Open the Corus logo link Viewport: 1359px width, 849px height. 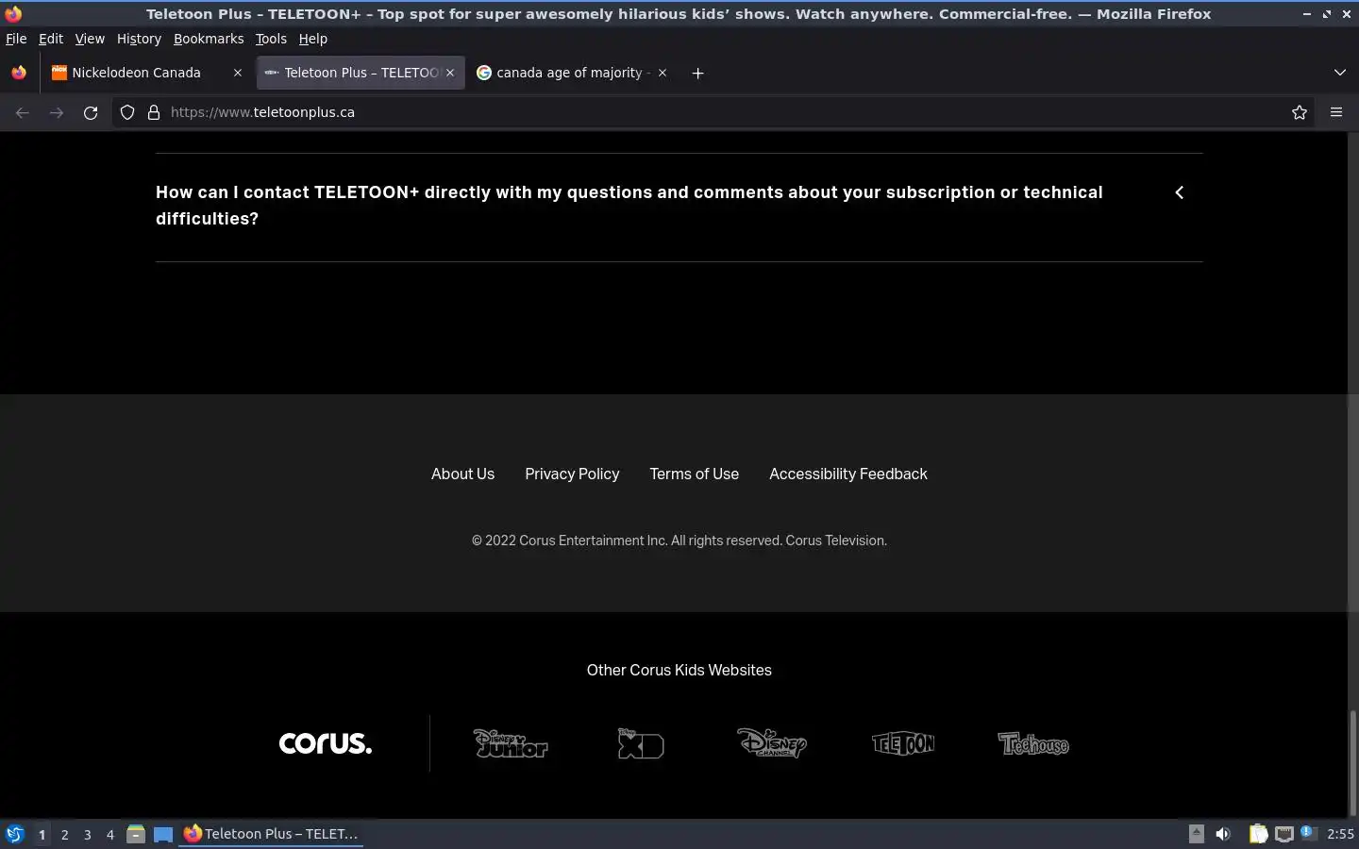326,743
